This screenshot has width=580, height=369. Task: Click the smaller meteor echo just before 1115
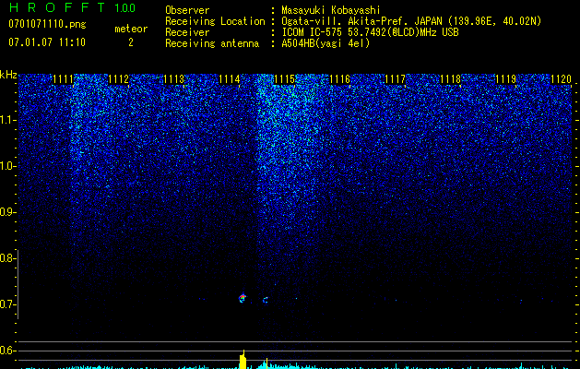click(266, 300)
